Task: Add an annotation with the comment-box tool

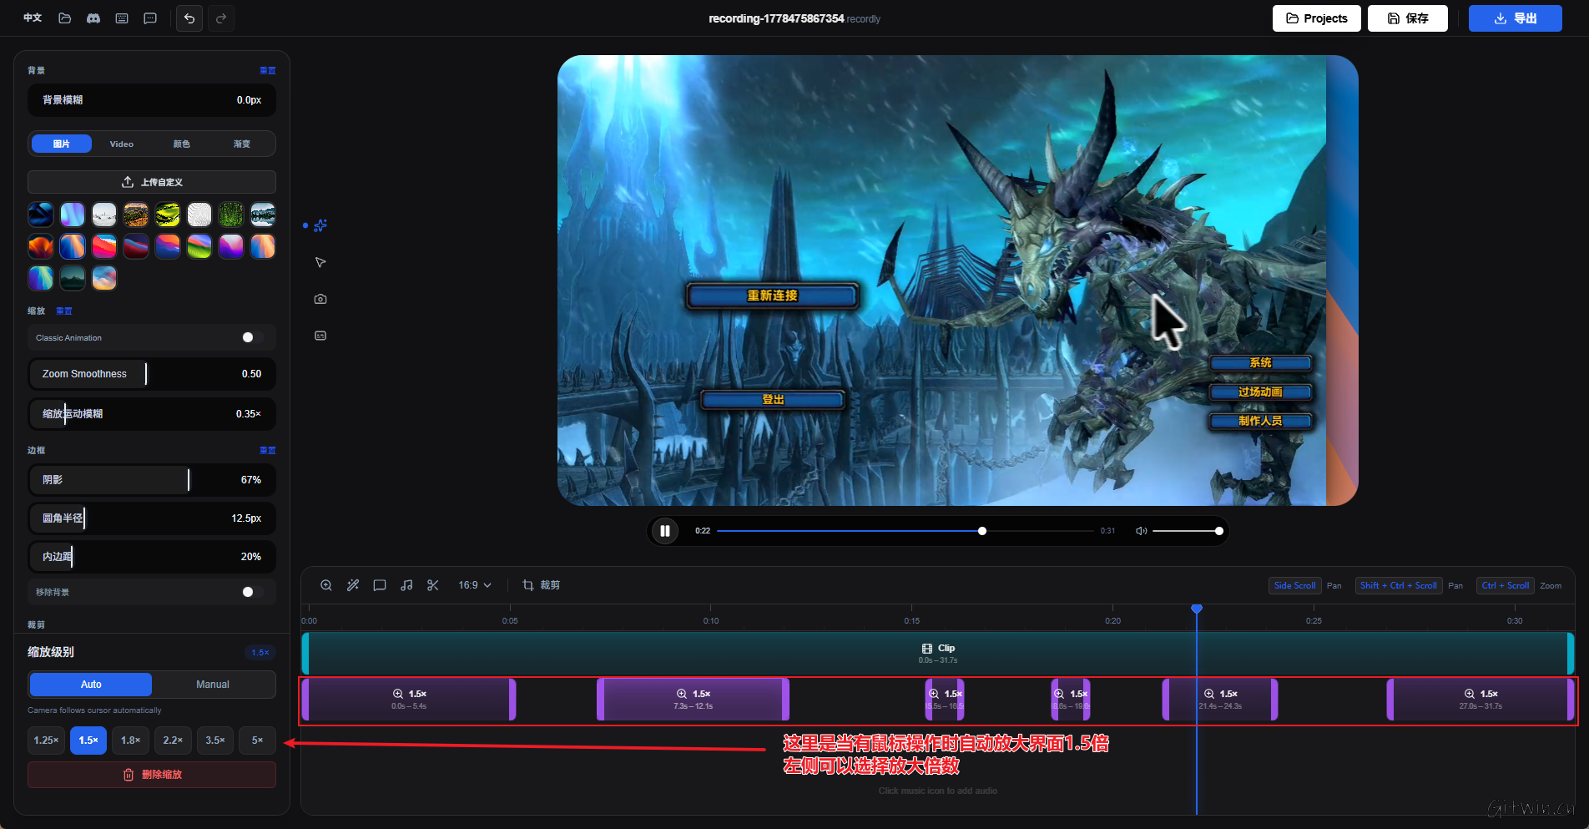Action: pyautogui.click(x=380, y=585)
